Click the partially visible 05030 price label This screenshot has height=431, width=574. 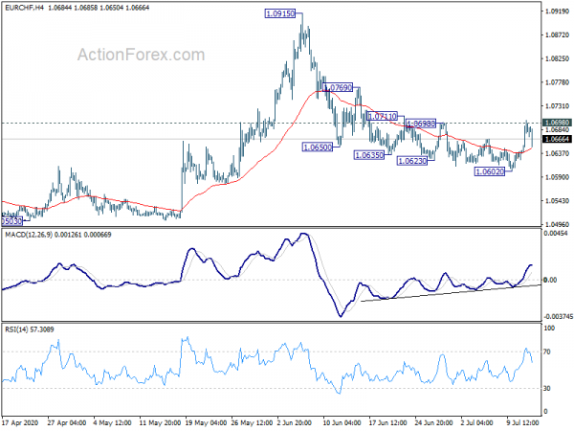11,221
